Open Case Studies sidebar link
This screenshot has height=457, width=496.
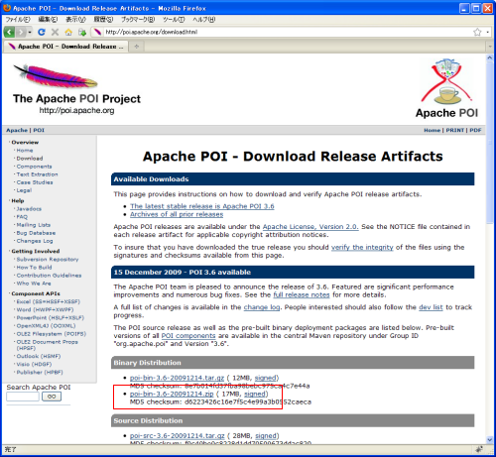tap(35, 182)
